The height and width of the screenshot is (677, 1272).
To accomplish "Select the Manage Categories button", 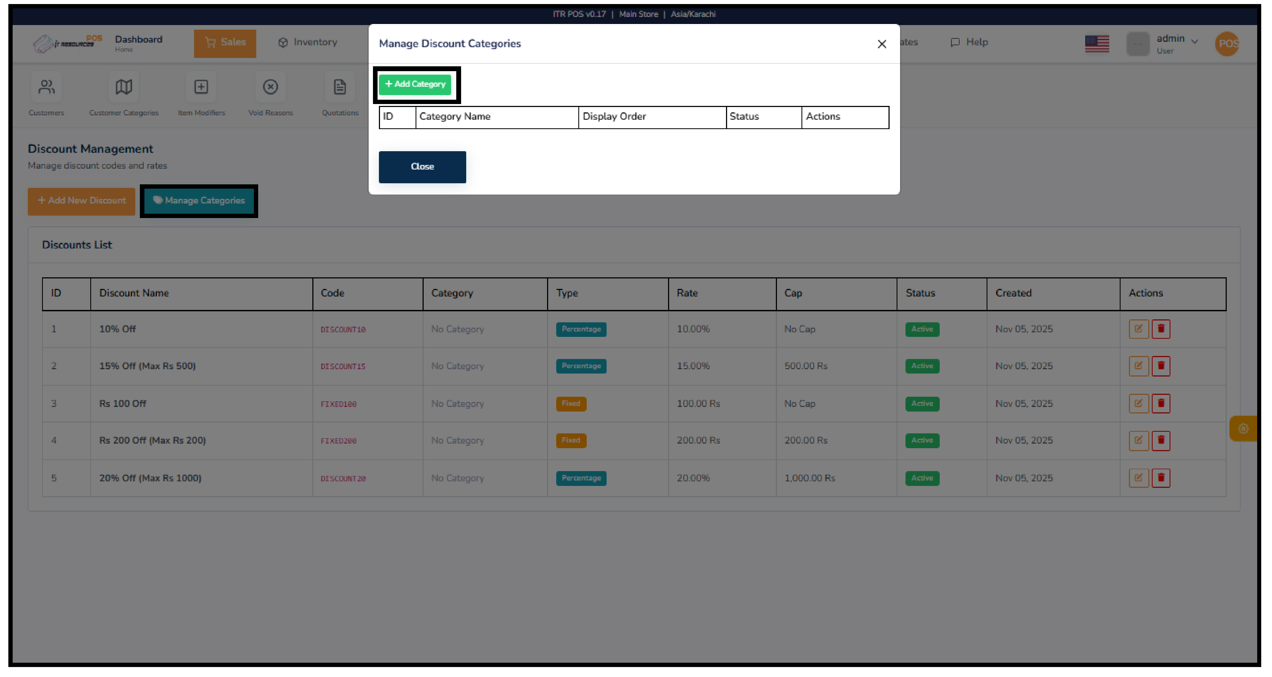I will point(199,201).
